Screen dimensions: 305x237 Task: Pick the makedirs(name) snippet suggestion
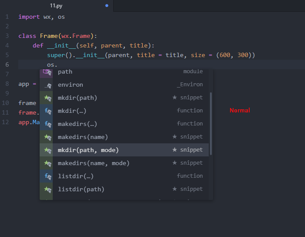(124, 137)
